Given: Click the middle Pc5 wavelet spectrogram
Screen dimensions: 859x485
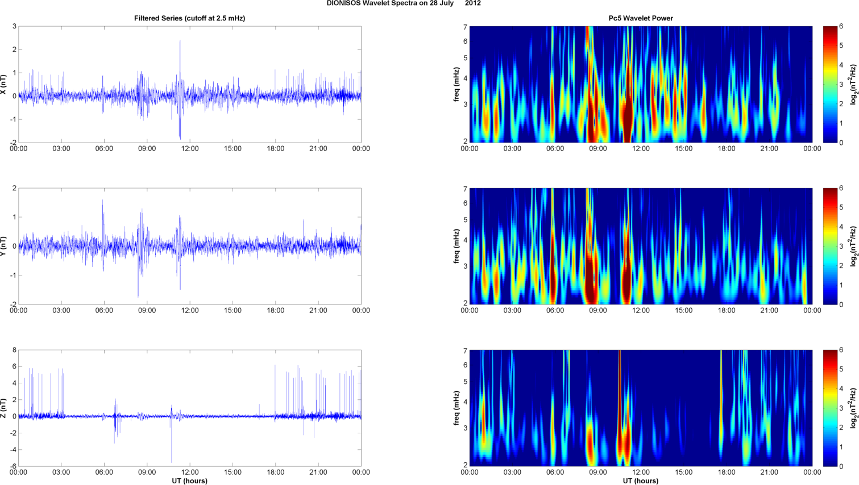Looking at the screenshot, I should (641, 246).
